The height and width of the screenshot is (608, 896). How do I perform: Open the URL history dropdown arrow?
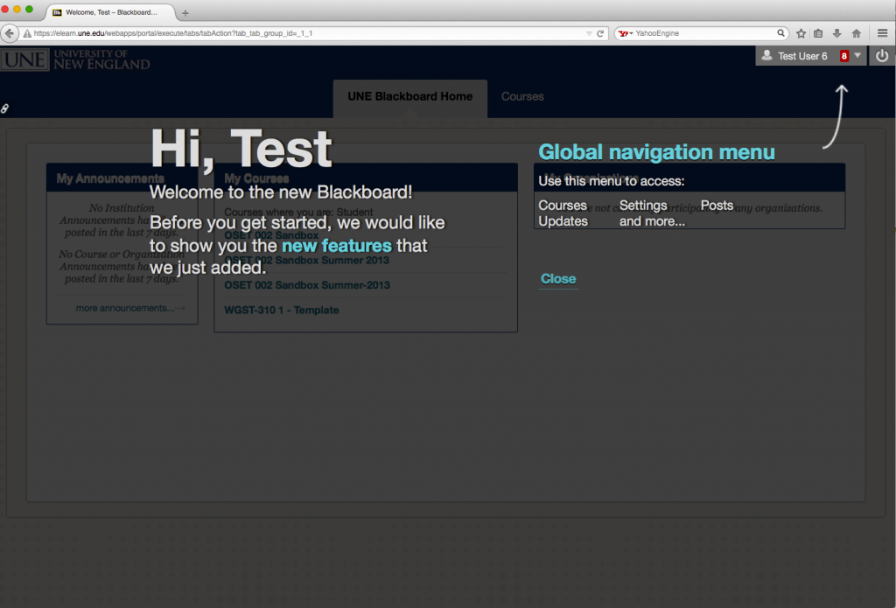(589, 34)
